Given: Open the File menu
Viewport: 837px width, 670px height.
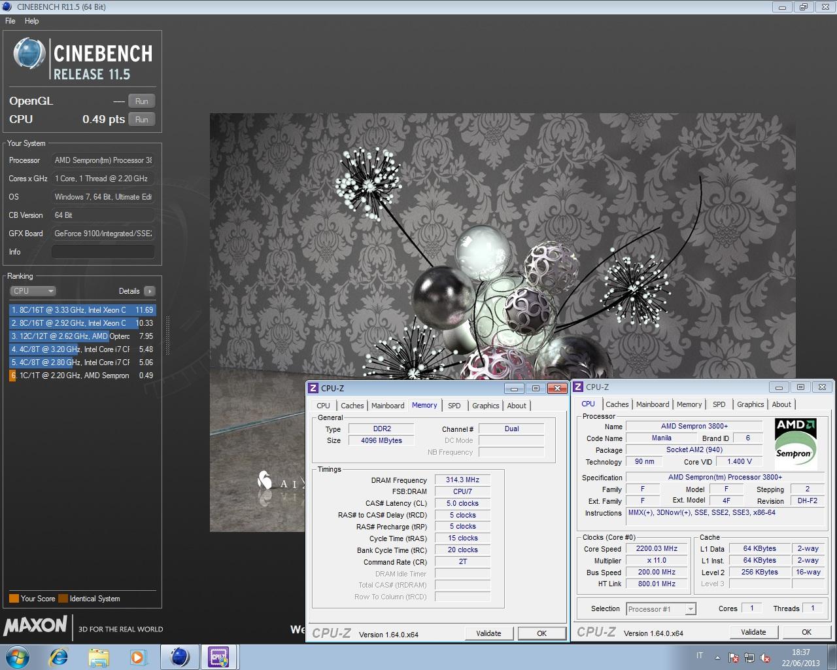Looking at the screenshot, I should [10, 21].
